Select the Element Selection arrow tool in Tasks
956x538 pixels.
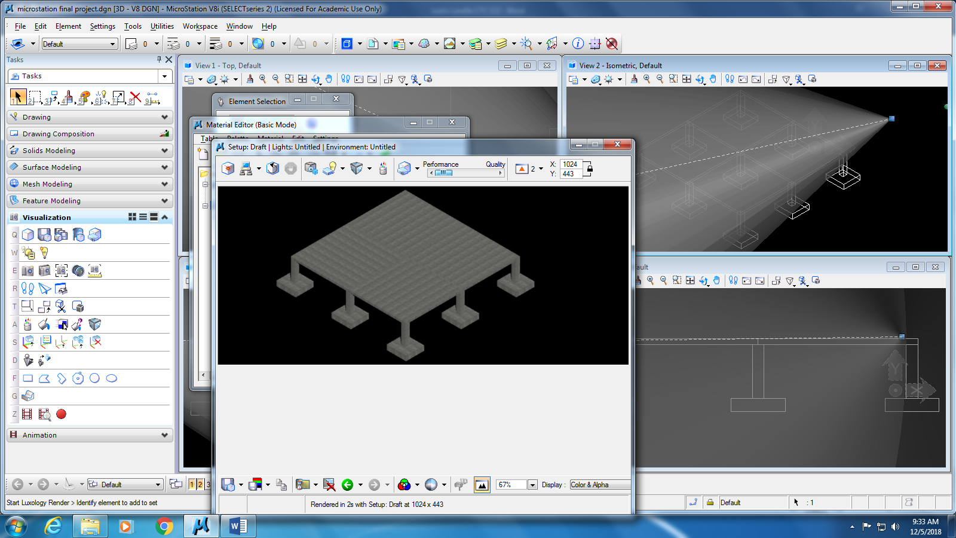click(x=17, y=97)
